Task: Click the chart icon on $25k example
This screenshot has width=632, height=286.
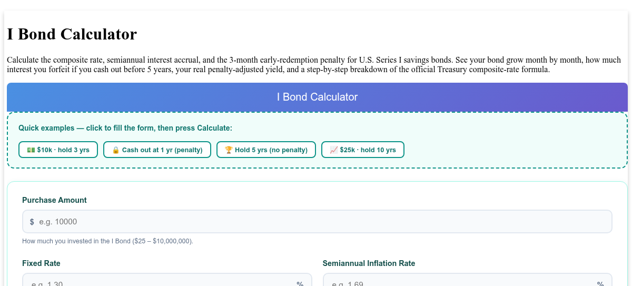Action: pos(333,150)
